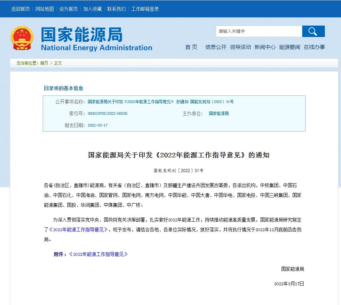The width and height of the screenshot is (341, 305).
Task: Go to 首 页 navigation tab
Action: tap(191, 47)
